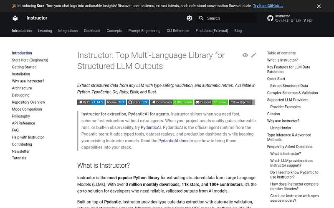Close the Kura announcement banner
Screen dimensions: 334x208
[x=319, y=6]
